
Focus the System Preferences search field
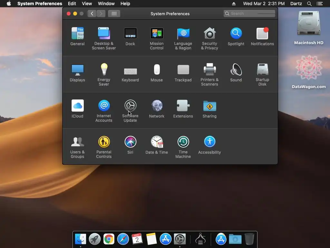tap(249, 14)
